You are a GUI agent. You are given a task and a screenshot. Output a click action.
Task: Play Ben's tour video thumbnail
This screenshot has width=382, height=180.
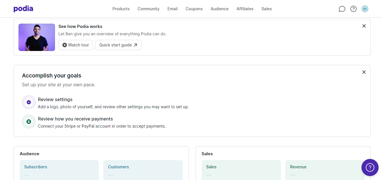coord(37,37)
